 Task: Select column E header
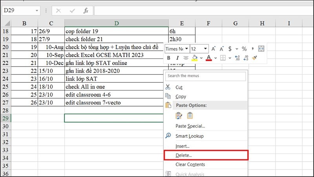click(x=182, y=23)
